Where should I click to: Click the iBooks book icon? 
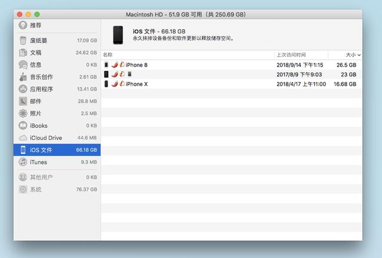tap(23, 126)
